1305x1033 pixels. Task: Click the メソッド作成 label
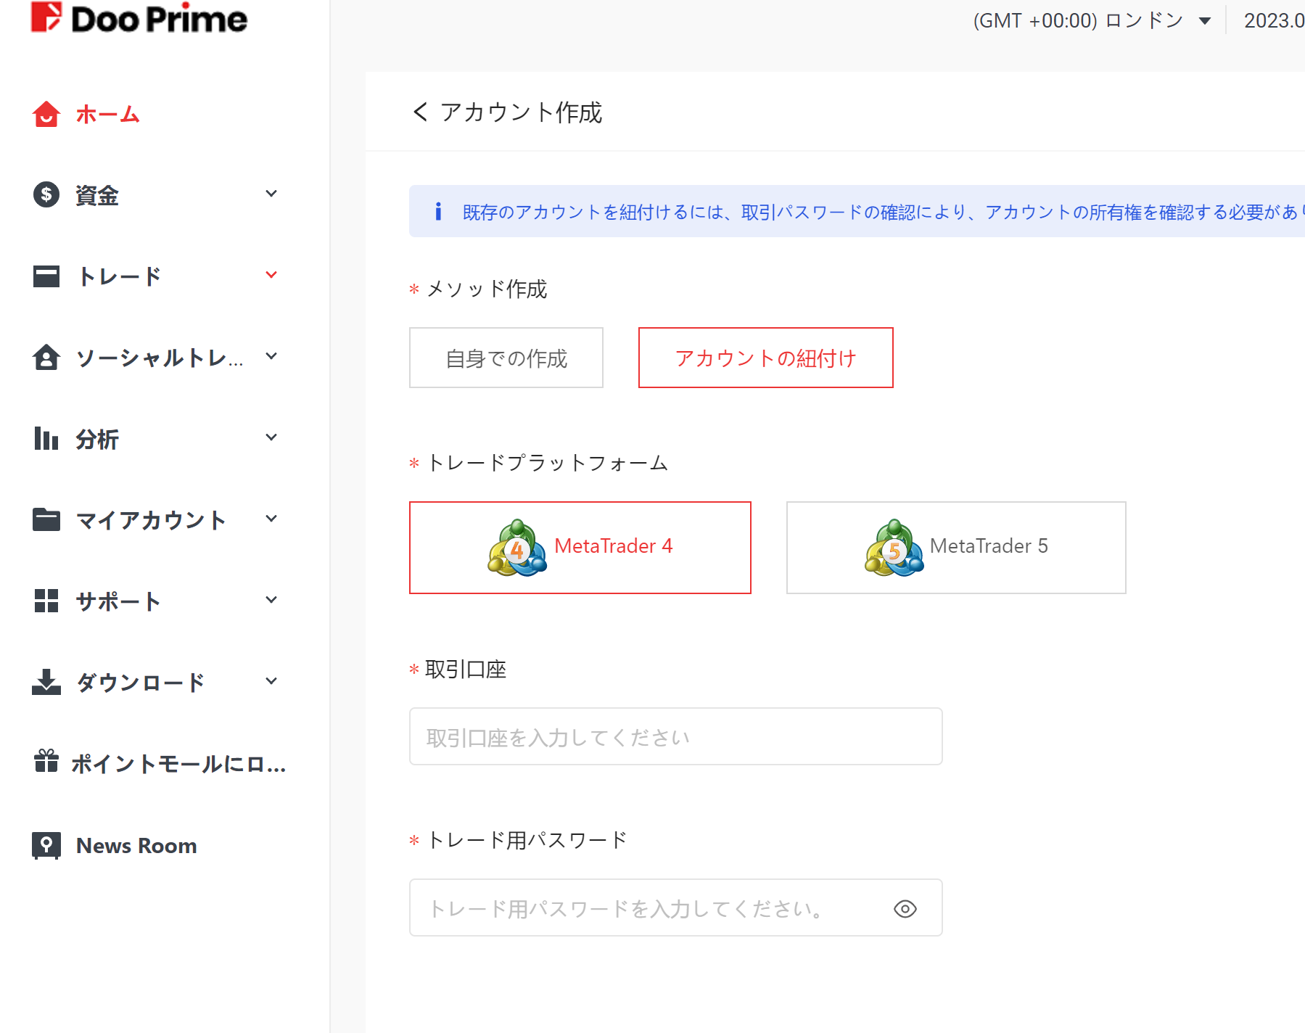point(487,289)
